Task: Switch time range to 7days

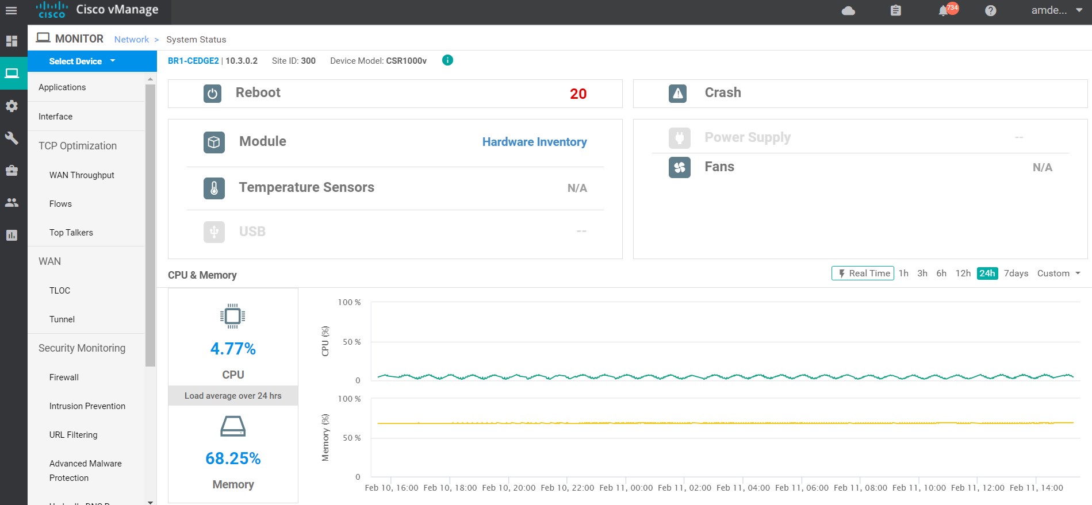Action: tap(1016, 273)
